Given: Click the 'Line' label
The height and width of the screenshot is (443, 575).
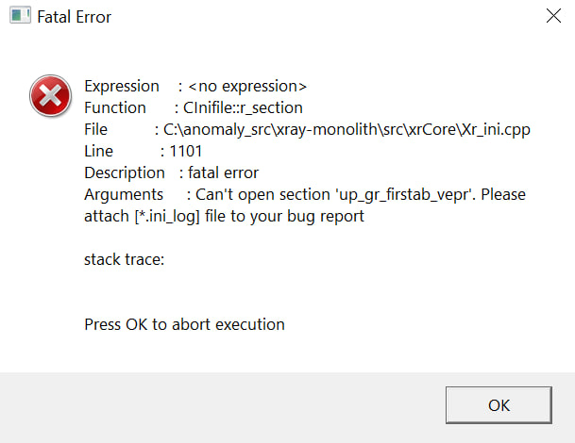Looking at the screenshot, I should [98, 151].
